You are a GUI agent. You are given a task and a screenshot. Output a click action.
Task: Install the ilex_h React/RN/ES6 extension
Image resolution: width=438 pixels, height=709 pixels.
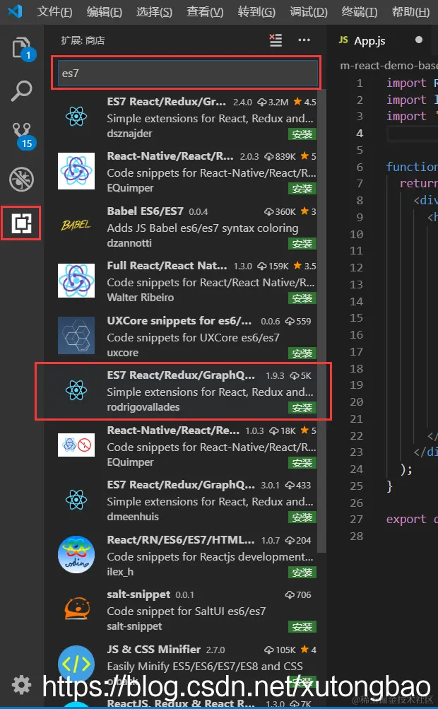302,573
